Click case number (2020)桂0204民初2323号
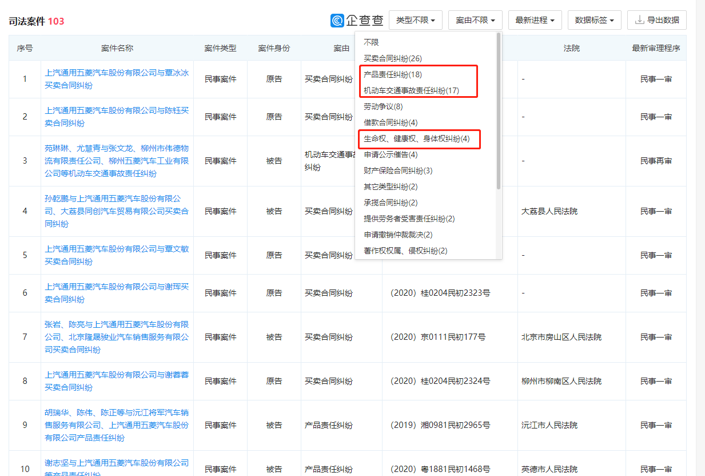The image size is (705, 476). pos(440,293)
